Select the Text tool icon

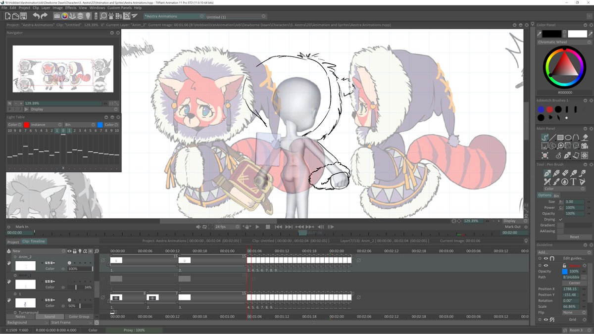573,182
